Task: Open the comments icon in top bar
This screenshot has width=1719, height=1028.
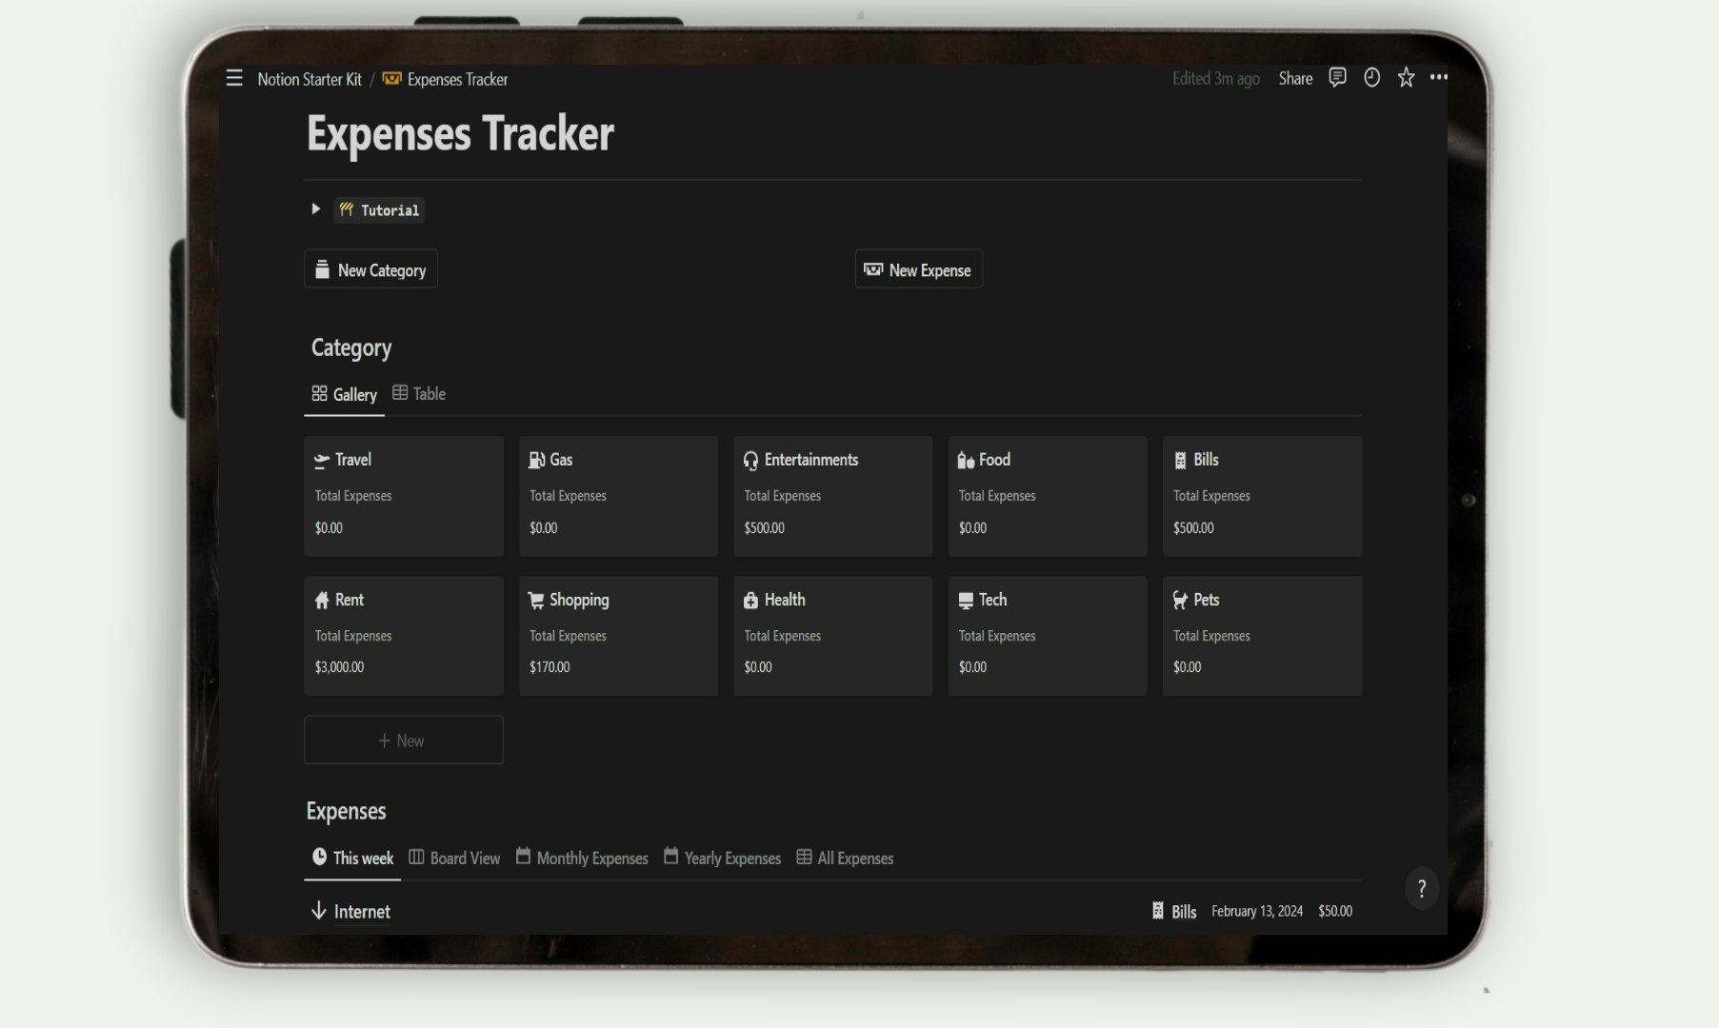Action: pos(1337,77)
